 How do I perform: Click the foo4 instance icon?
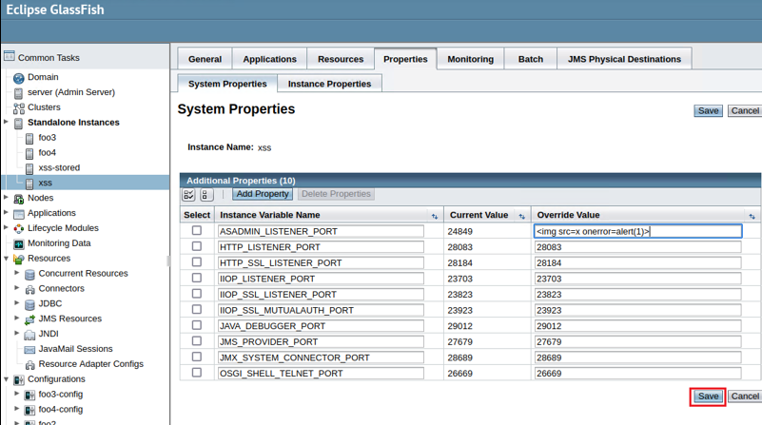(29, 153)
